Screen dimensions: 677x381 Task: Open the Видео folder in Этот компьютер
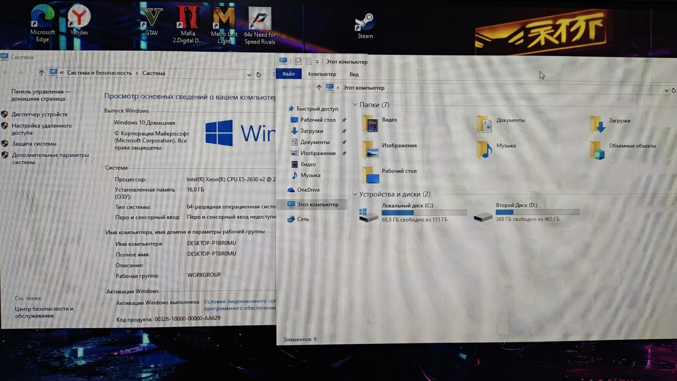click(380, 123)
